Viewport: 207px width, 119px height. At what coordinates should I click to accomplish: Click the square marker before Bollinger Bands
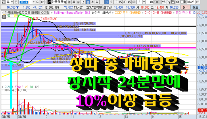(x=52, y=13)
